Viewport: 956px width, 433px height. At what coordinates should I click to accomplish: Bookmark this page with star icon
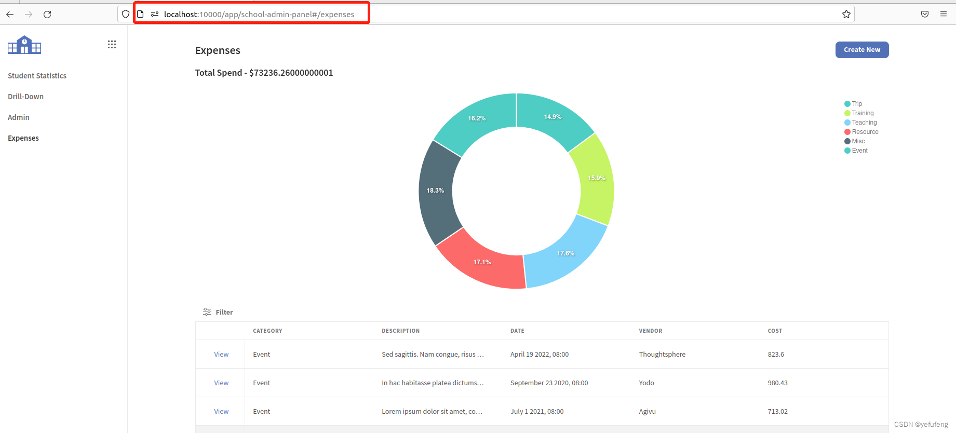click(x=846, y=15)
